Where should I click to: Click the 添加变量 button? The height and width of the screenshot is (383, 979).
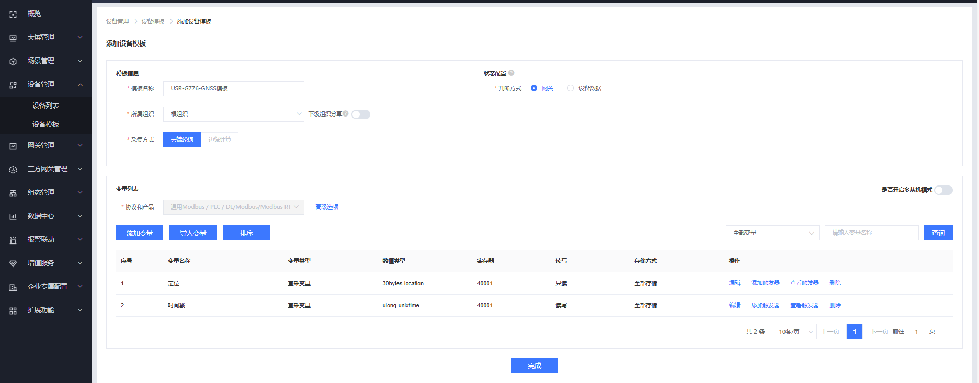tap(140, 233)
